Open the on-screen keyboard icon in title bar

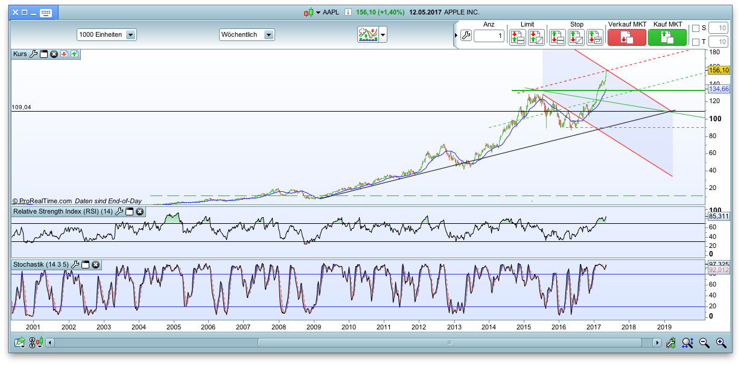click(45, 12)
